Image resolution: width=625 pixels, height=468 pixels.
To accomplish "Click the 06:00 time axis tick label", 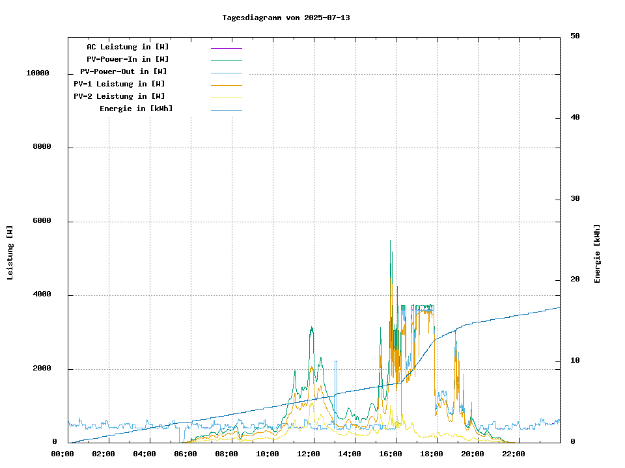I will click(186, 454).
